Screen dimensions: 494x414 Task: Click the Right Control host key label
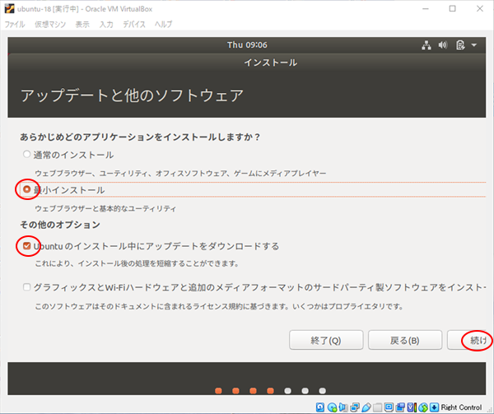pos(461,407)
